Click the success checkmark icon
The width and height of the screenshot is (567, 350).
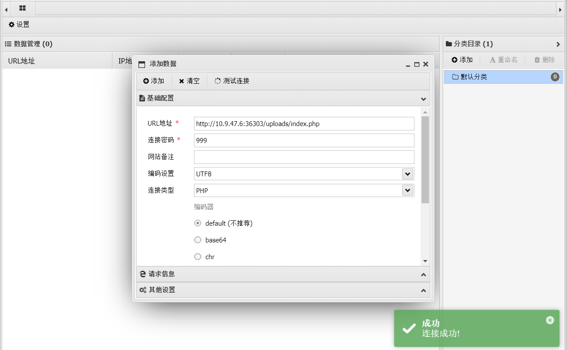coord(409,328)
